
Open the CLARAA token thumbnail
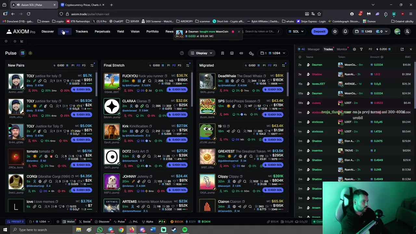pos(112,107)
